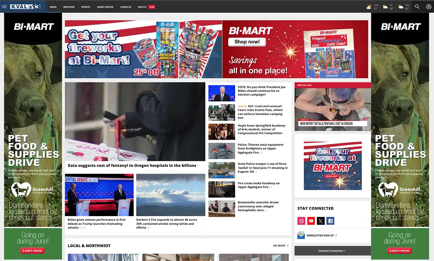Click stolen firefighter equipment thumbnail

(222, 151)
